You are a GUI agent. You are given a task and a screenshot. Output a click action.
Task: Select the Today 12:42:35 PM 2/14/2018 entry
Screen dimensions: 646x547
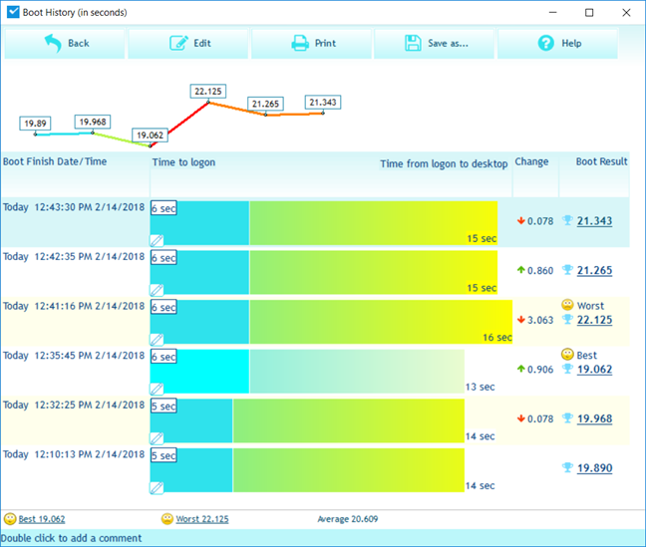point(74,257)
